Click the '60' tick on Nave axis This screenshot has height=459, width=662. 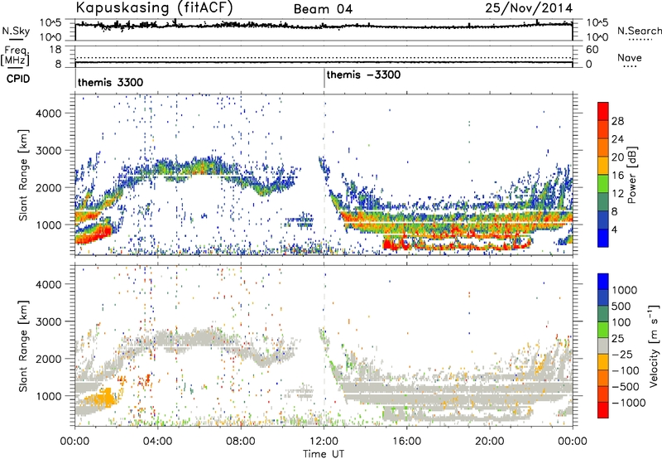pos(592,50)
